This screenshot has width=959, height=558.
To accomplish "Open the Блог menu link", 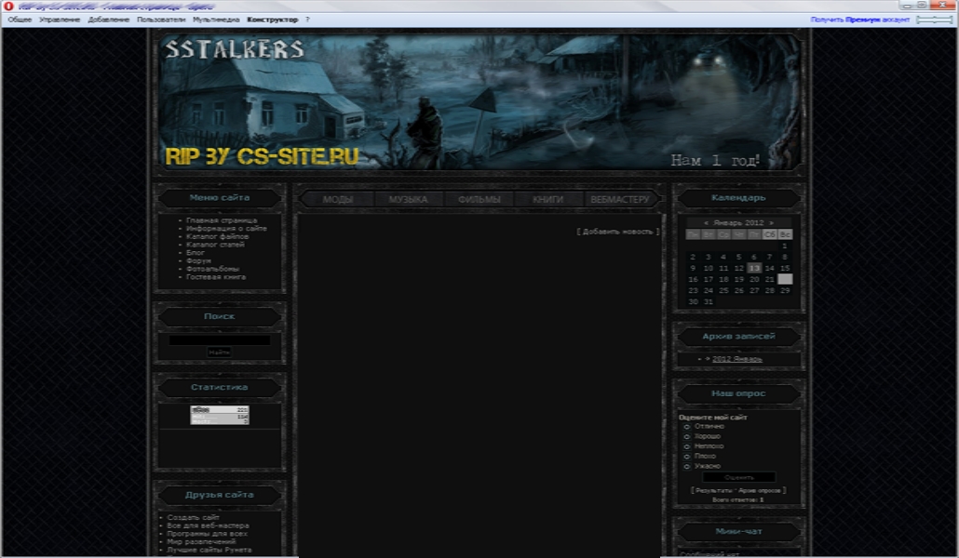I will point(196,252).
